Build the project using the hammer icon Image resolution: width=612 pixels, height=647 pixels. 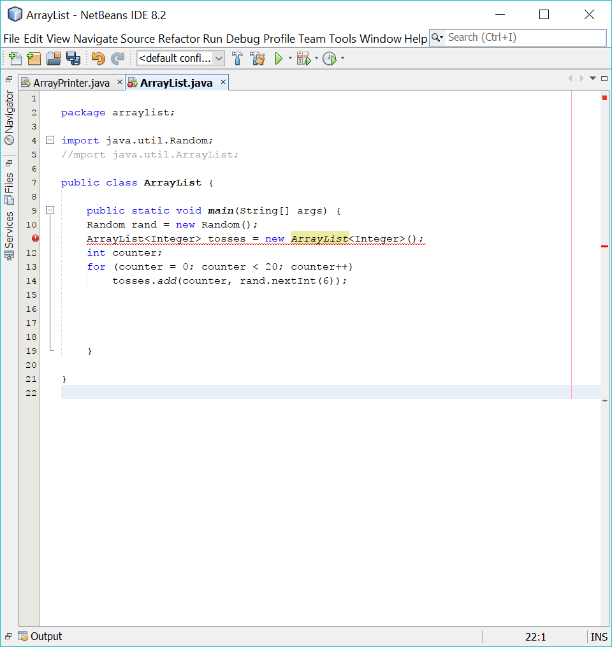tap(237, 58)
